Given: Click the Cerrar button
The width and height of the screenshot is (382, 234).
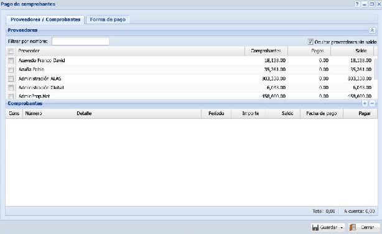Looking at the screenshot, I should point(364,227).
